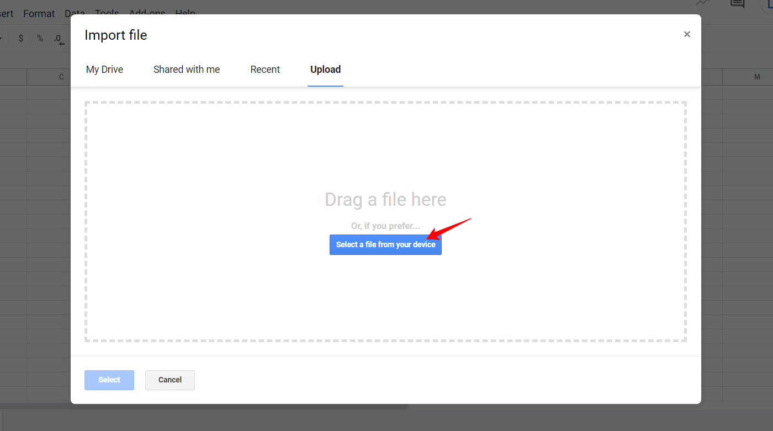Screen dimensions: 773x431
Task: Switch to the My Drive tab
Action: (104, 69)
